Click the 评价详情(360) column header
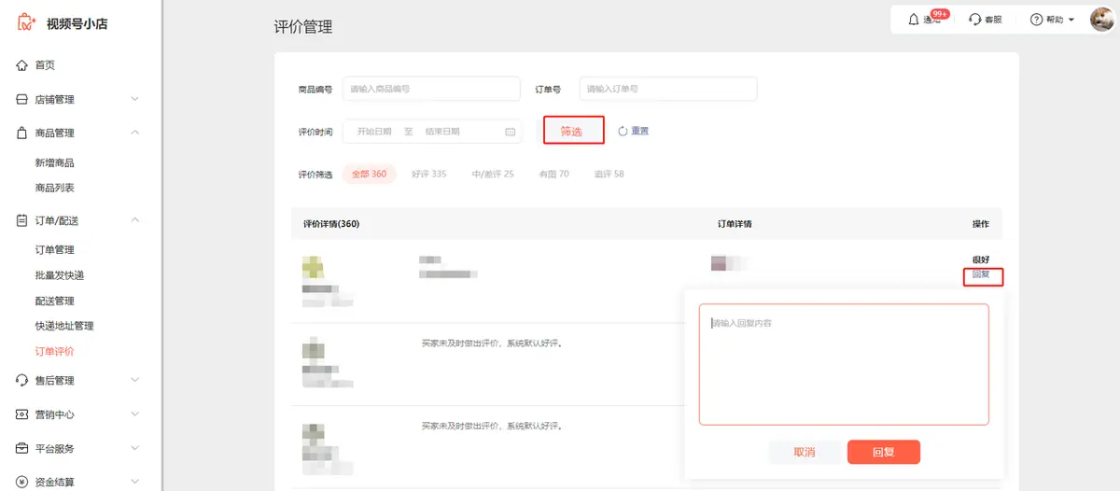Screen dimensions: 1120x491 tap(331, 224)
